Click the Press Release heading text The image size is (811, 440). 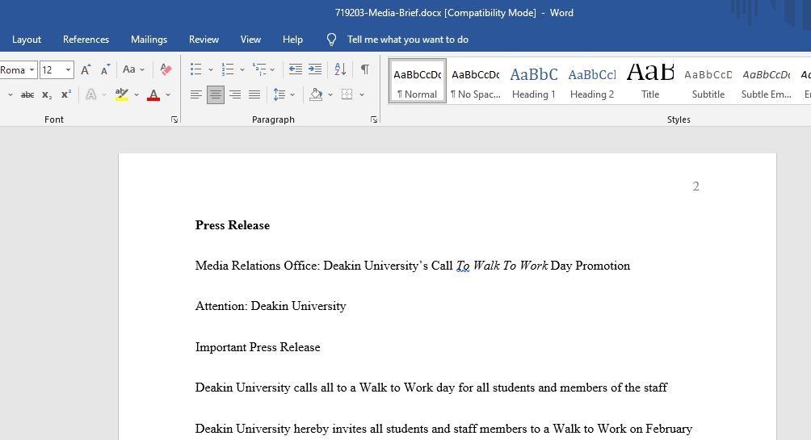click(232, 225)
